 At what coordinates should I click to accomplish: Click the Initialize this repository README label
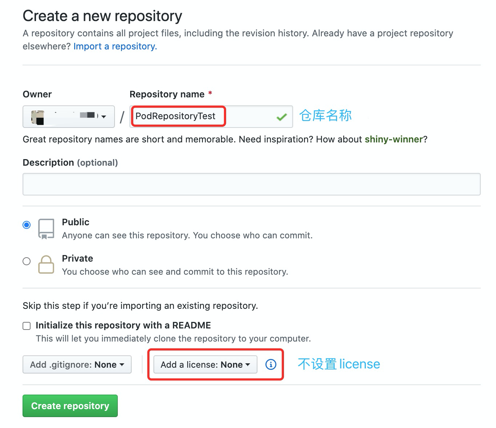pos(123,325)
